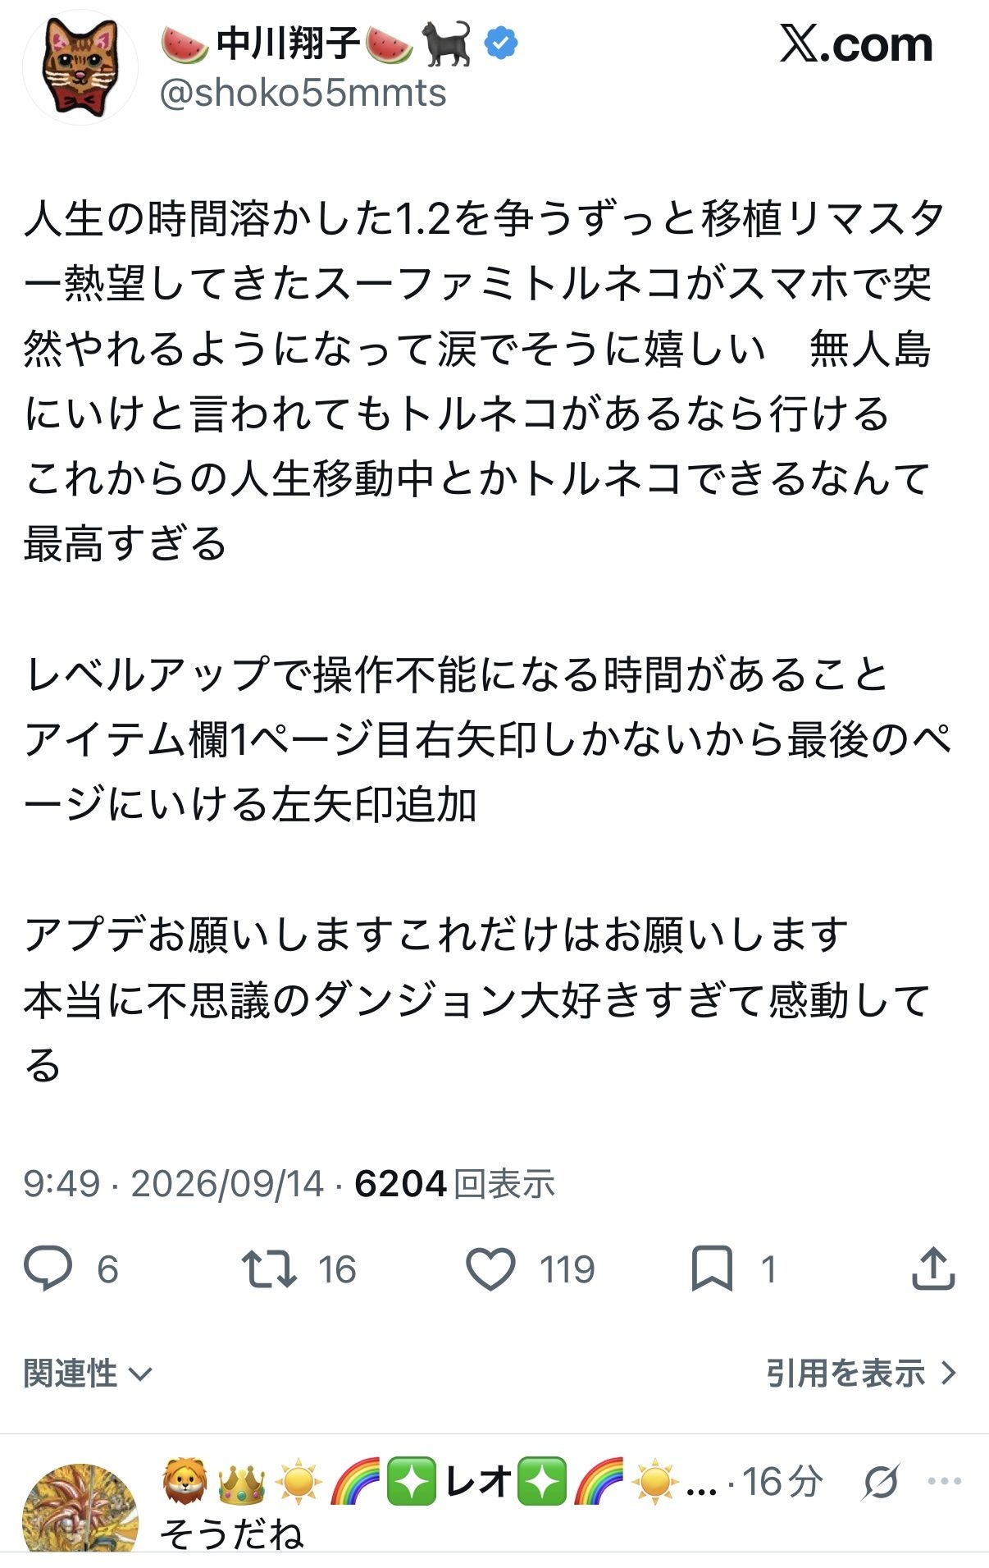Open the reply speech bubble icon
Screen dimensions: 989x1568
coord(48,1269)
